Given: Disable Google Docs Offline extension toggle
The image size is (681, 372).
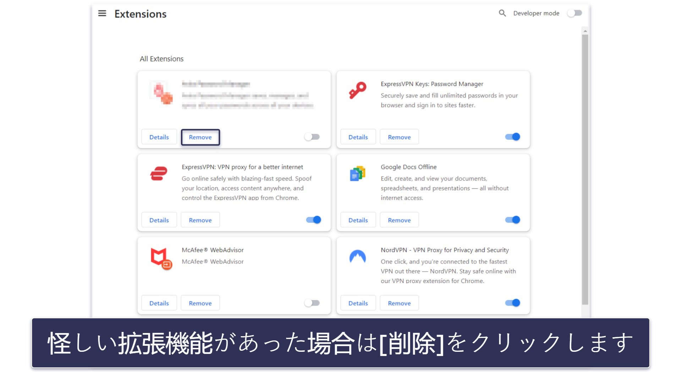Looking at the screenshot, I should (512, 220).
